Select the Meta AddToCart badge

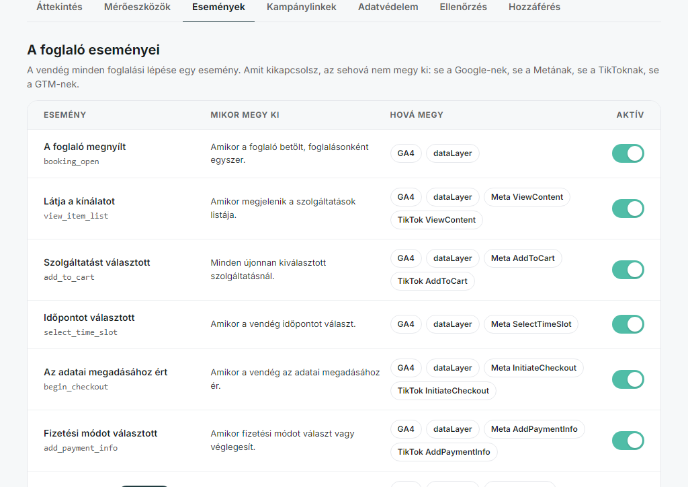tap(523, 258)
